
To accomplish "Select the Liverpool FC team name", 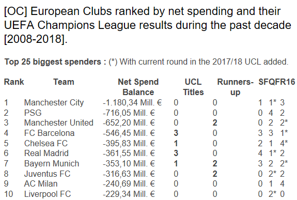I will [x=48, y=194].
